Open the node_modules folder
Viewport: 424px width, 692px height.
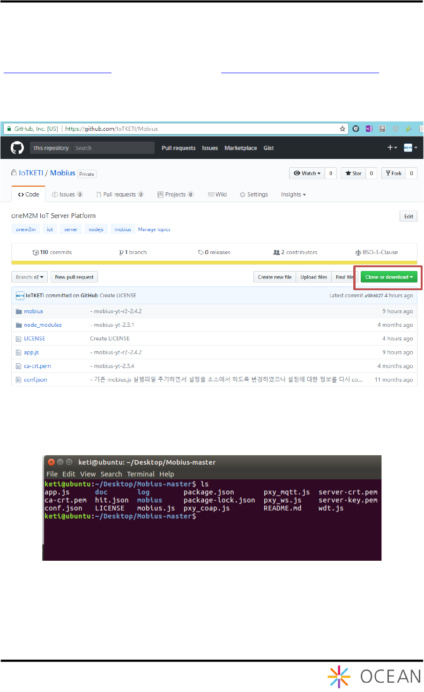(43, 325)
